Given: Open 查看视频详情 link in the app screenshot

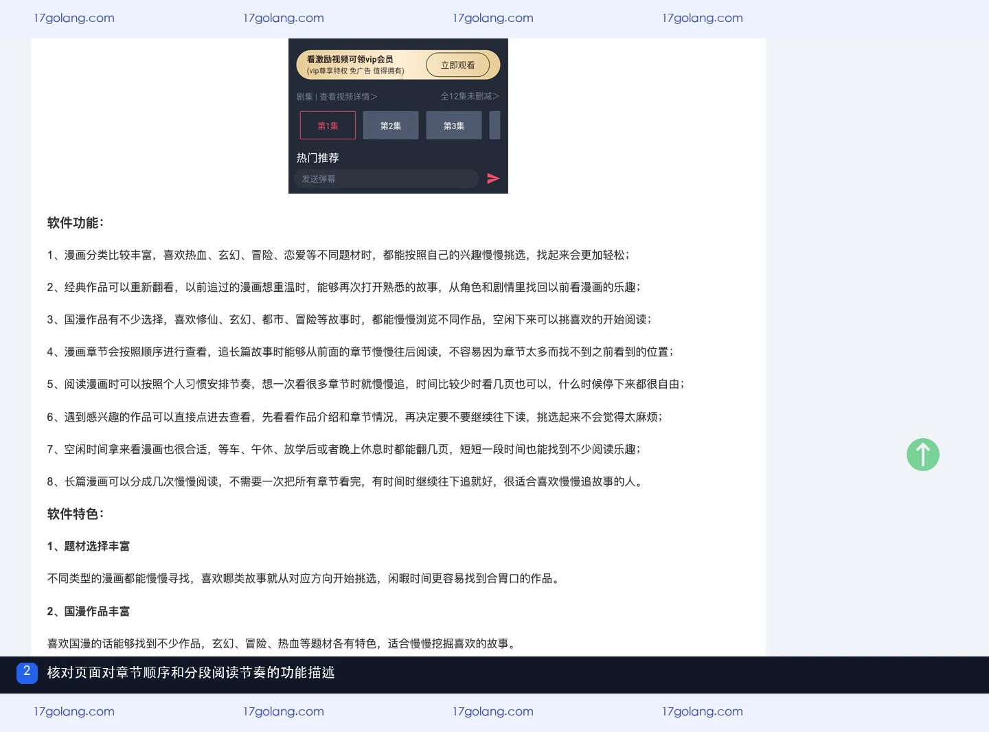Looking at the screenshot, I should [348, 97].
